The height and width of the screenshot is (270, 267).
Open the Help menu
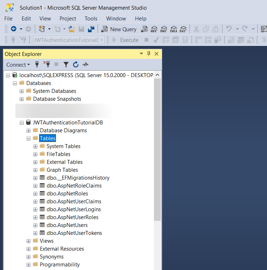click(141, 18)
